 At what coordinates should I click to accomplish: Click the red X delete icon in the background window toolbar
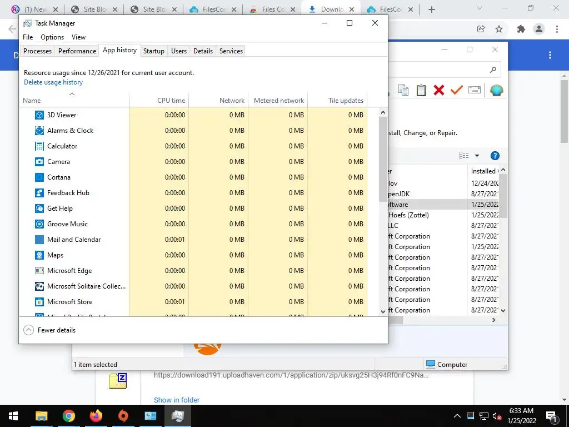pos(439,90)
